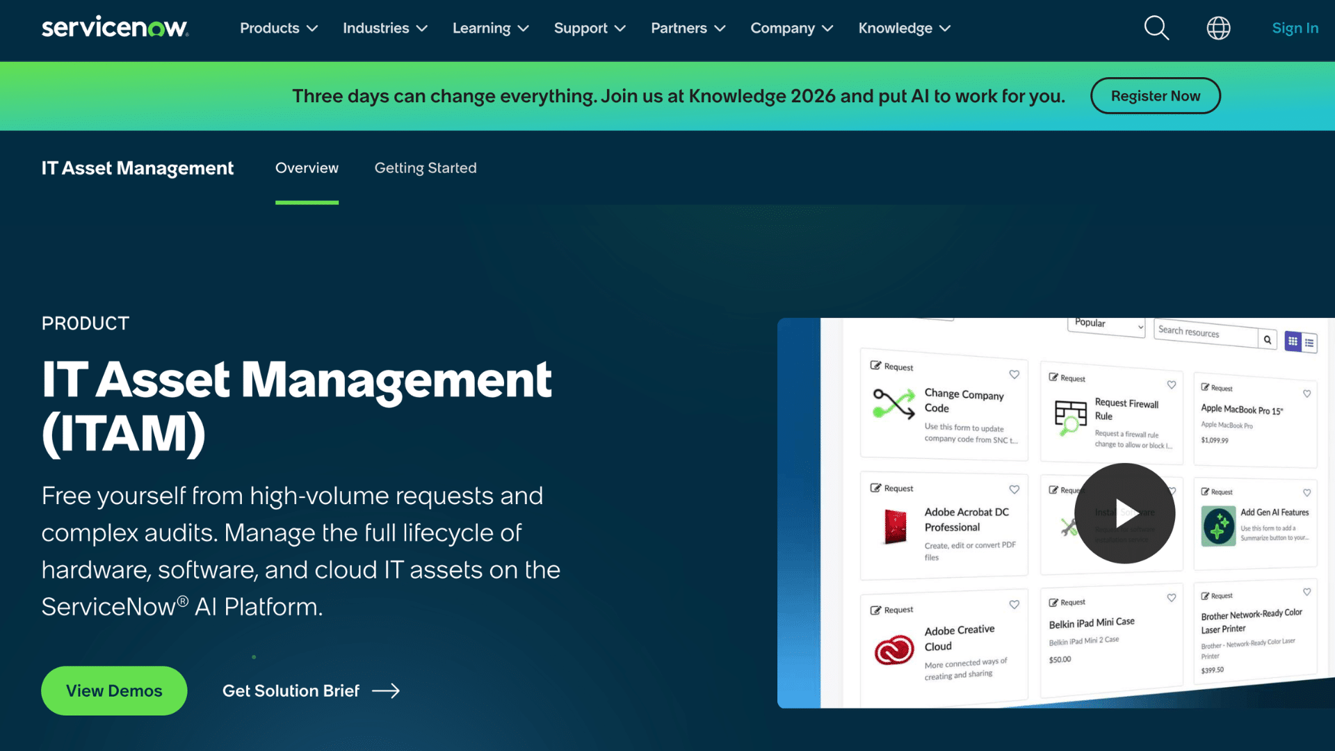The width and height of the screenshot is (1335, 751).
Task: Expand the Products menu
Action: (279, 28)
